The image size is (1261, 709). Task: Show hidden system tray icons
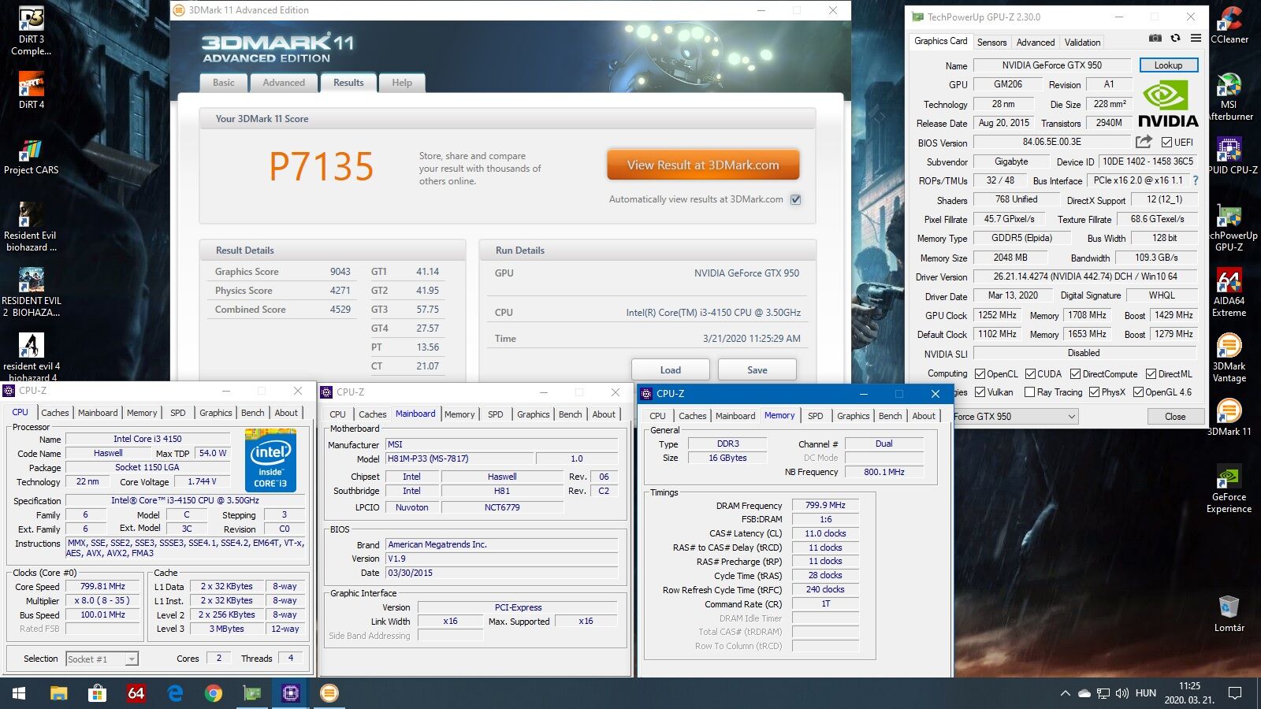pos(1065,693)
